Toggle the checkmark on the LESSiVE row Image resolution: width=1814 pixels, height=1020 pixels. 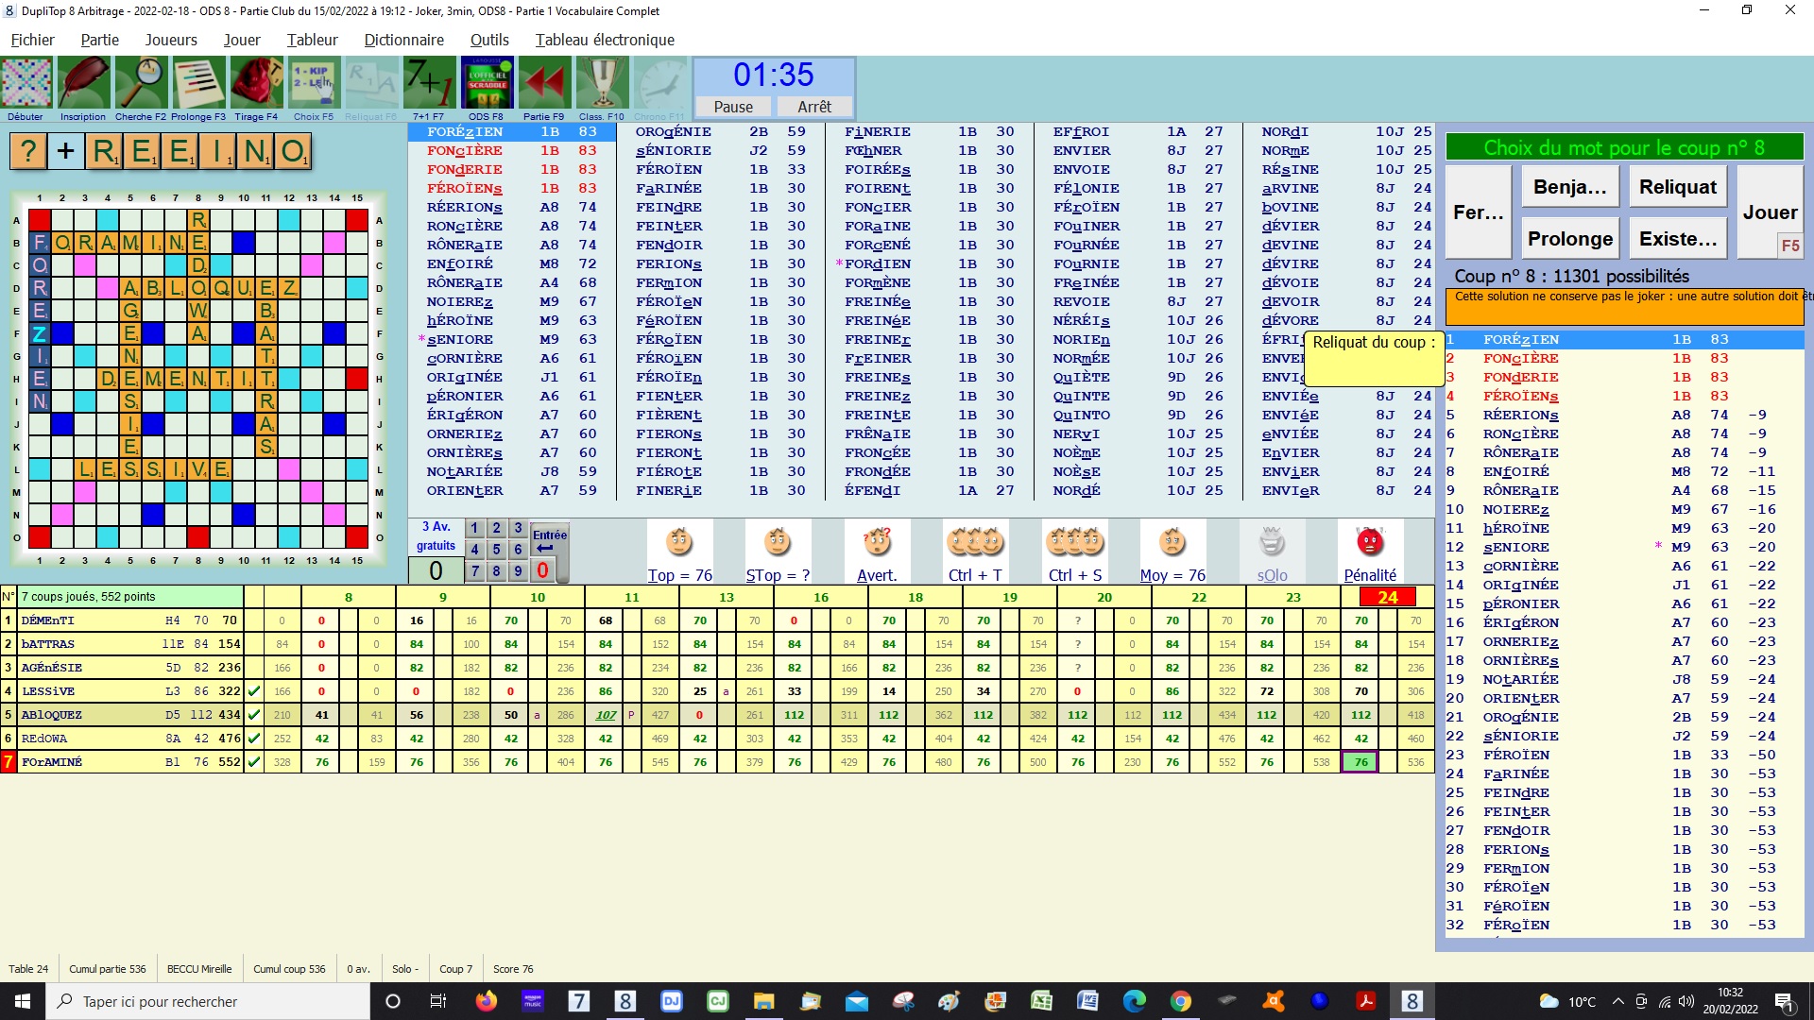[x=253, y=691]
